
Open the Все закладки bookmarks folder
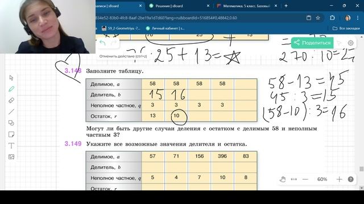(346, 28)
